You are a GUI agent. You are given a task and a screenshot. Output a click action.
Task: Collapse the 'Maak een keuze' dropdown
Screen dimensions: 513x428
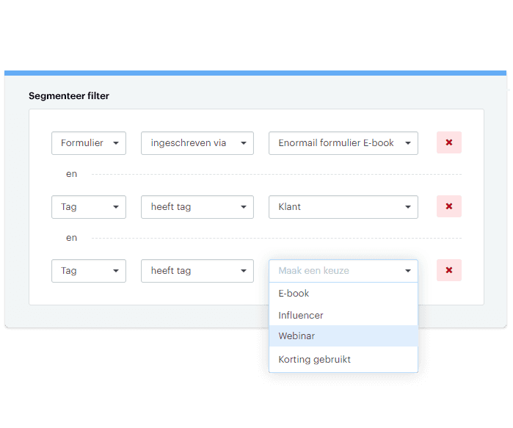(x=343, y=271)
